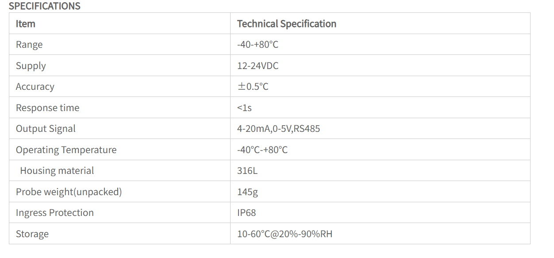Click the SPECIFICATIONS heading

45,6
